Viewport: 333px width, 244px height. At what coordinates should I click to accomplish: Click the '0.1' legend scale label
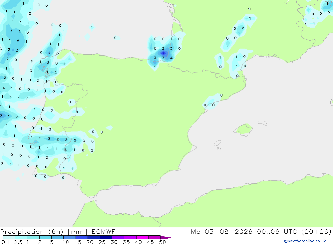tap(6, 242)
